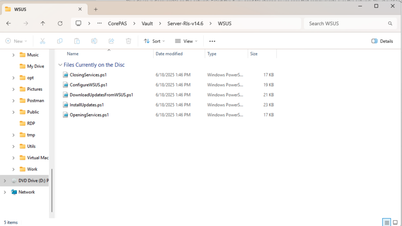Viewport: 402px width, 226px height.
Task: Expand the Virtual Machines folder node
Action: click(13, 158)
